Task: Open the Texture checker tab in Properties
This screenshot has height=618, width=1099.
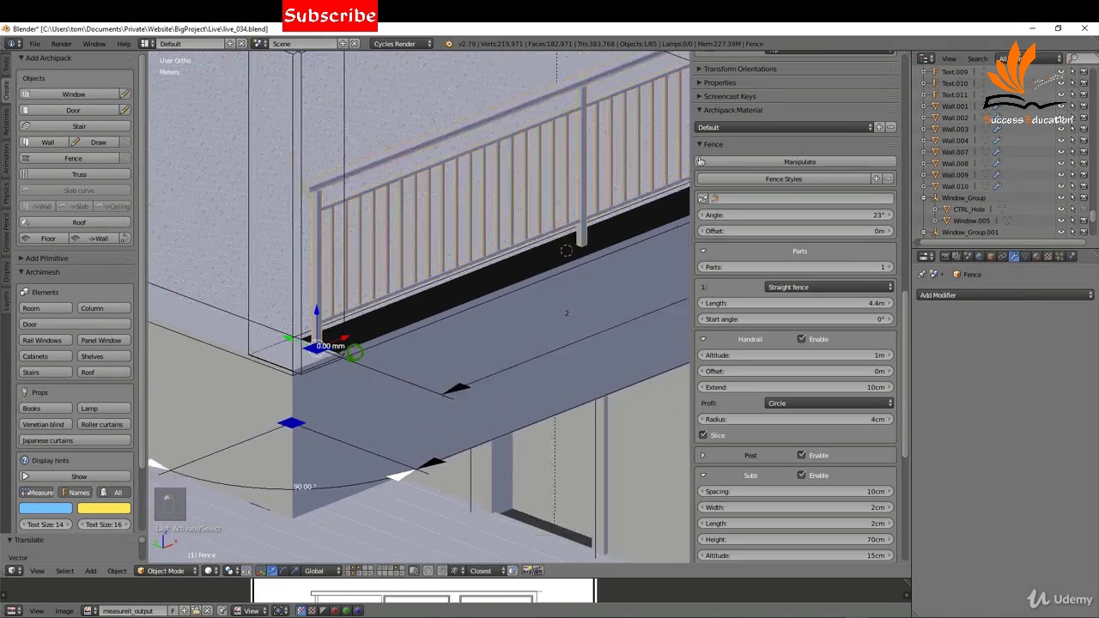Action: pyautogui.click(x=1047, y=256)
